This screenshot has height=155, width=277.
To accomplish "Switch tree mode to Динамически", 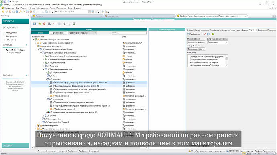I will [58, 33].
